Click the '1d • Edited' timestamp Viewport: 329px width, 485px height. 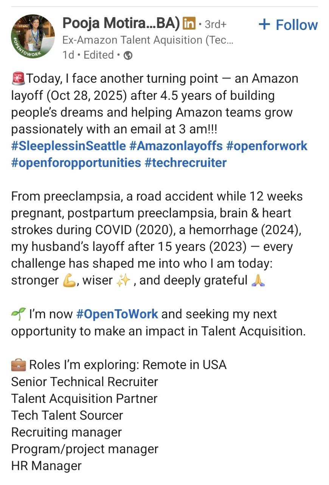88,55
